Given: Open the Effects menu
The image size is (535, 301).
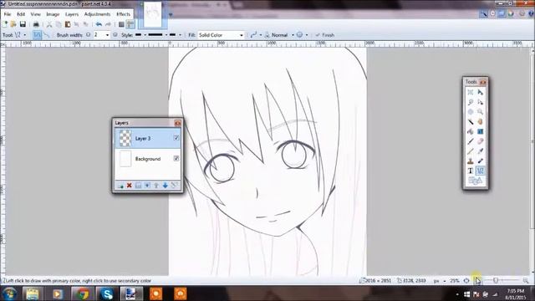Looking at the screenshot, I should pyautogui.click(x=123, y=14).
